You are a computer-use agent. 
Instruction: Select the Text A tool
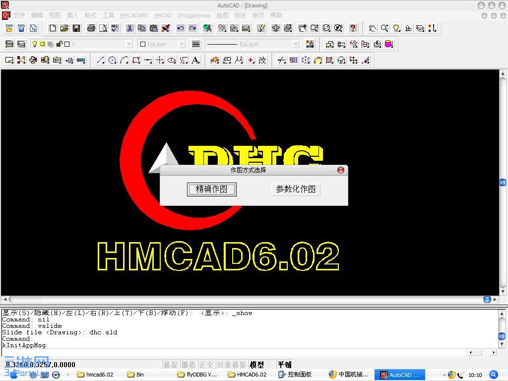click(195, 60)
